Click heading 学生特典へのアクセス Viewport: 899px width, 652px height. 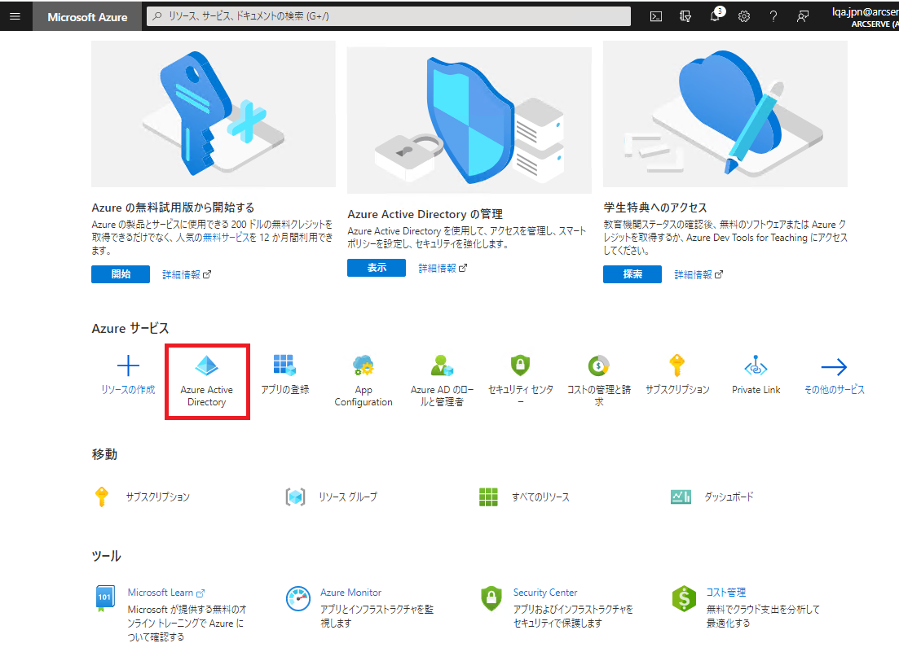coord(654,208)
